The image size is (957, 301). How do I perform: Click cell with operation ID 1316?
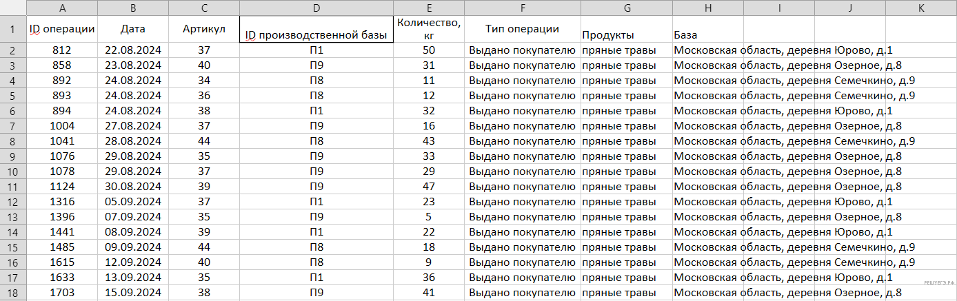click(63, 201)
